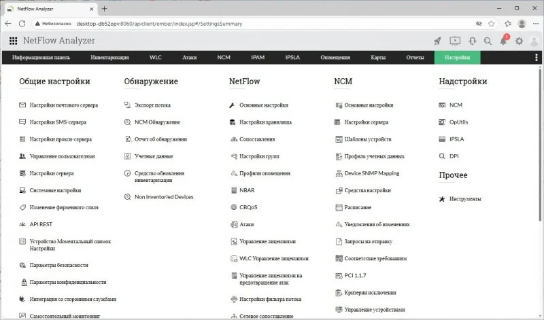Open the Информационная панель tab

[41, 58]
